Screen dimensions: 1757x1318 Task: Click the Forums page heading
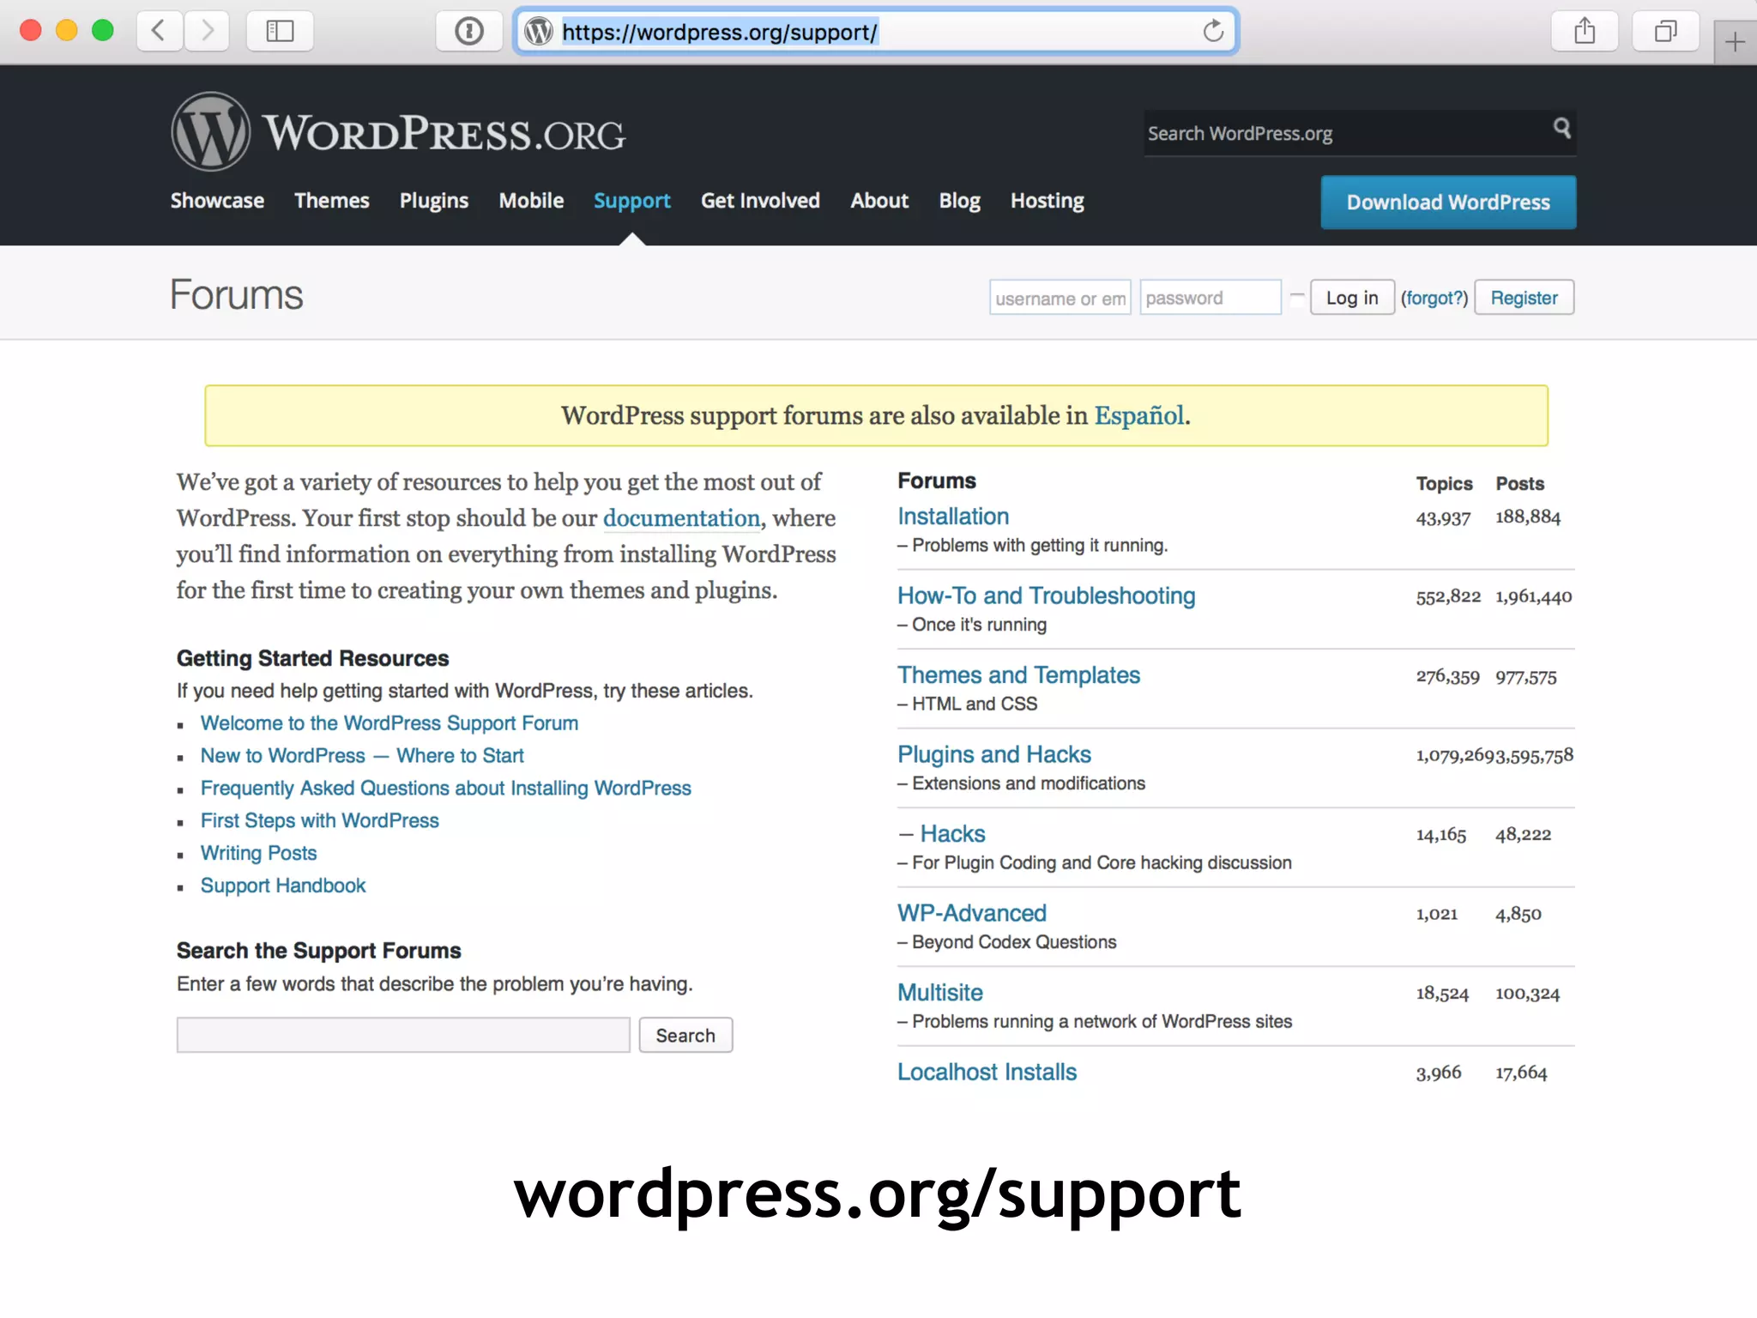tap(236, 295)
